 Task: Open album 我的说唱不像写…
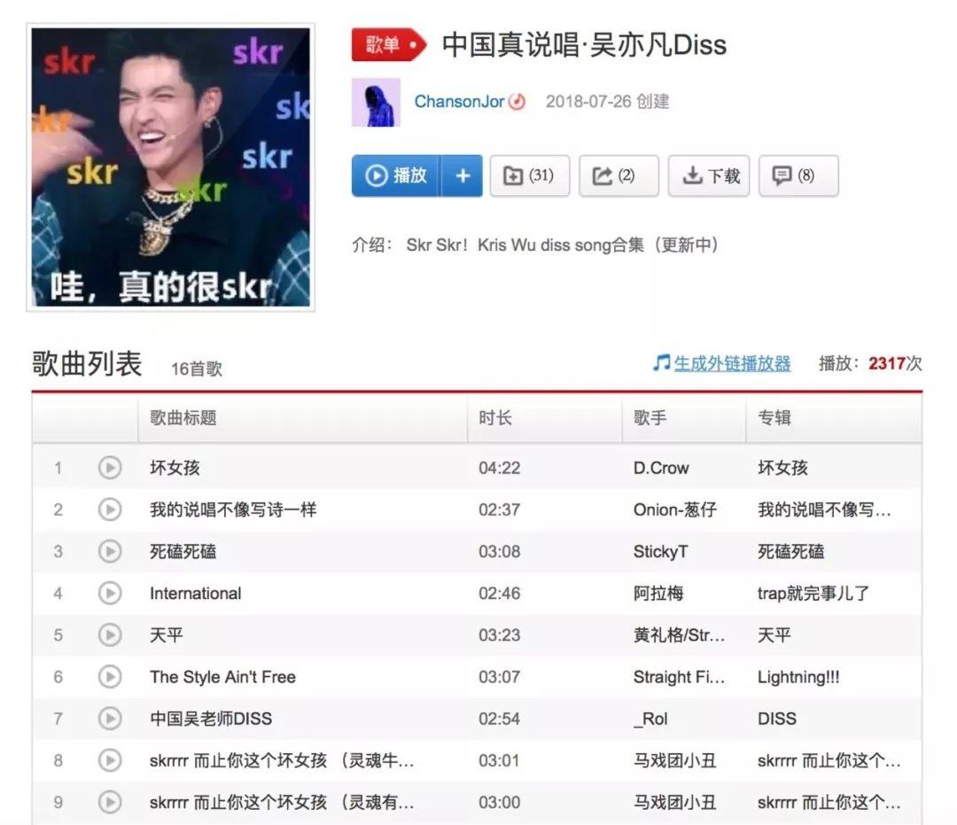(x=825, y=510)
